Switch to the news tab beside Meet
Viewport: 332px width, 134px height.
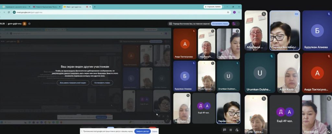tap(47, 7)
